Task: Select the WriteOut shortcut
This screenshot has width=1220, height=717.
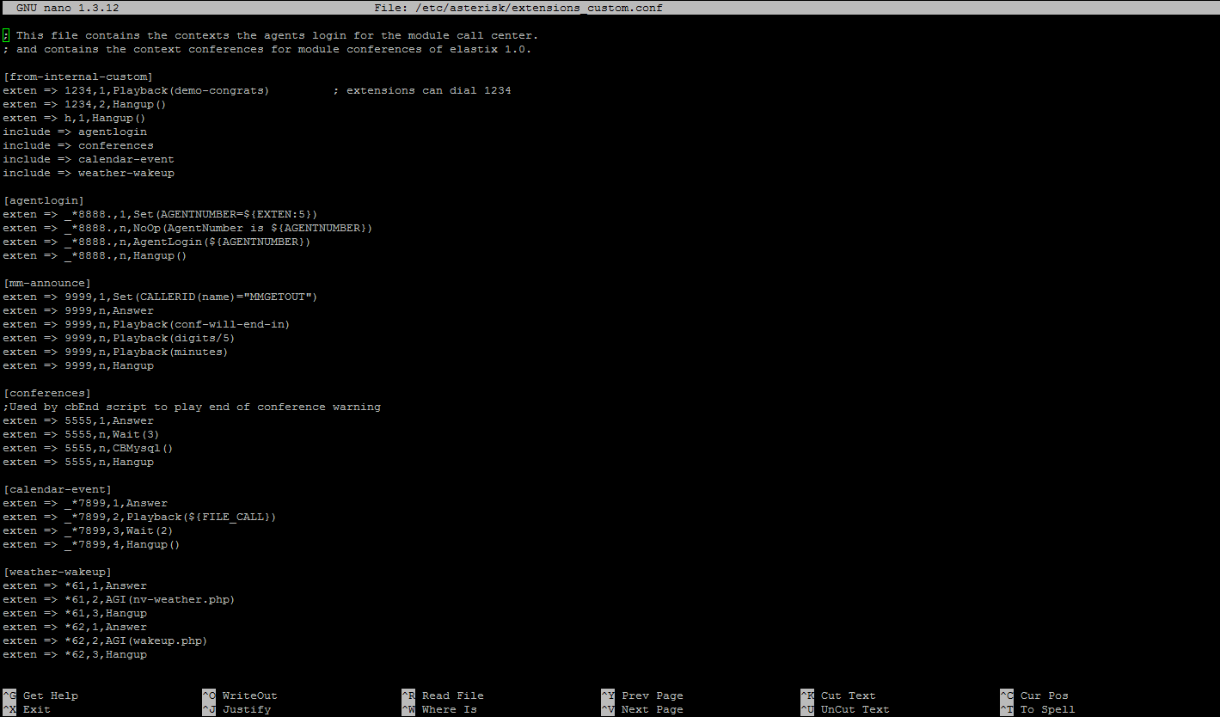Action: coord(249,696)
